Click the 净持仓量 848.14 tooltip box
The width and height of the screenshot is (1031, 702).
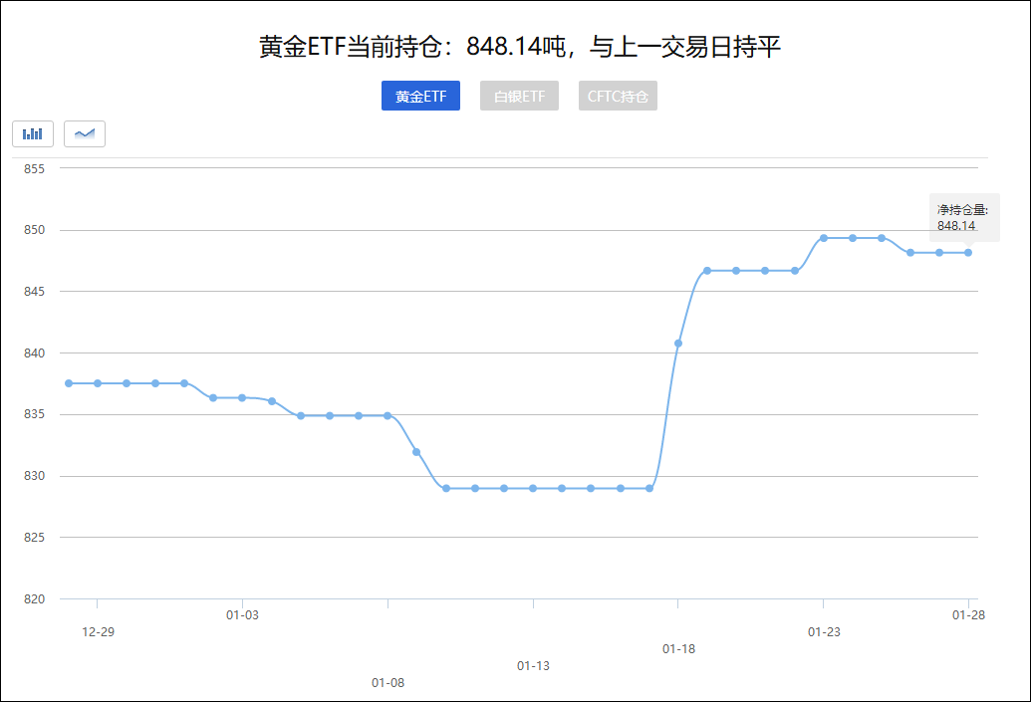click(x=963, y=218)
